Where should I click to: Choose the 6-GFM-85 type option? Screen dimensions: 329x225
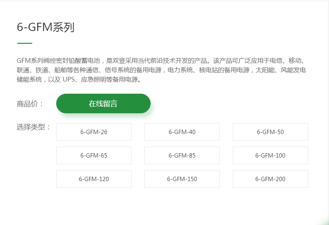[182, 156]
